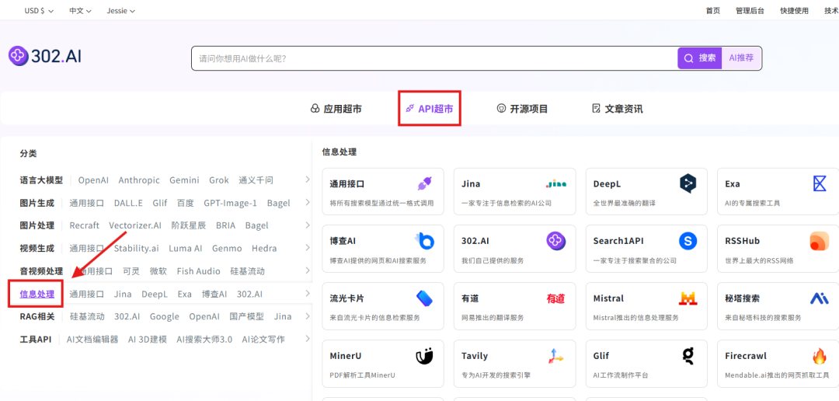Image resolution: width=839 pixels, height=401 pixels.
Task: Open Hedra under 视频生成
Action: coord(264,249)
